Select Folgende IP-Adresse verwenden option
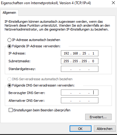This screenshot has height=135, width=117. [9, 46]
